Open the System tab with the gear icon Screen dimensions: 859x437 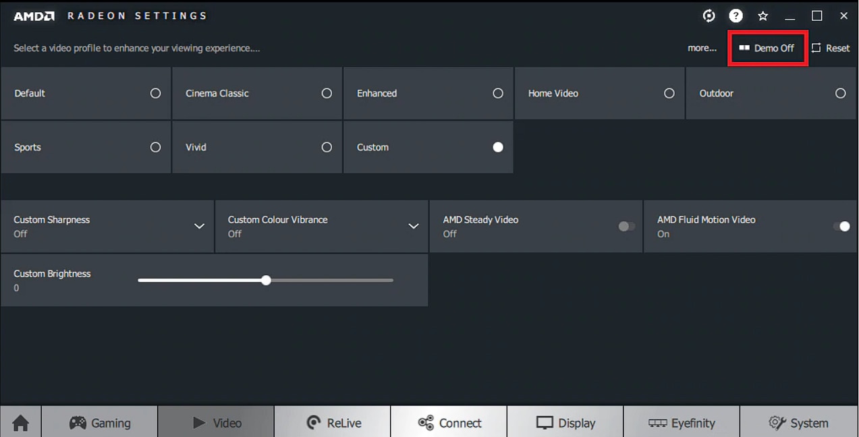point(799,422)
